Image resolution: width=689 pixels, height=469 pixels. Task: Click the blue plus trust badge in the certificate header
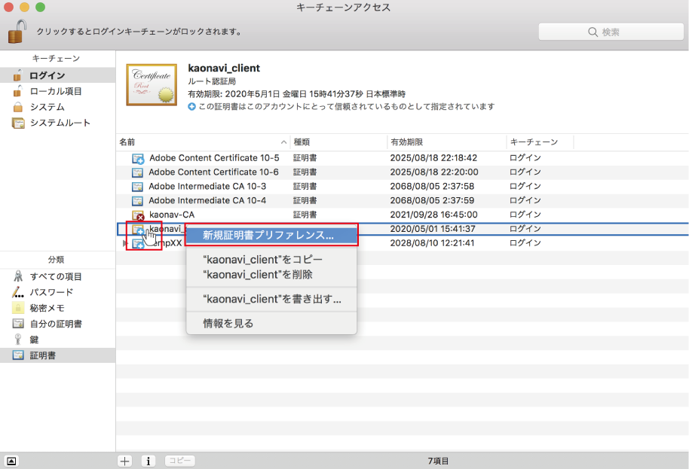[191, 107]
